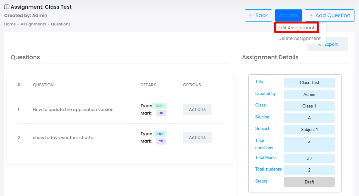Click the FILE type badge
This screenshot has height=196, width=359.
coord(160,134)
